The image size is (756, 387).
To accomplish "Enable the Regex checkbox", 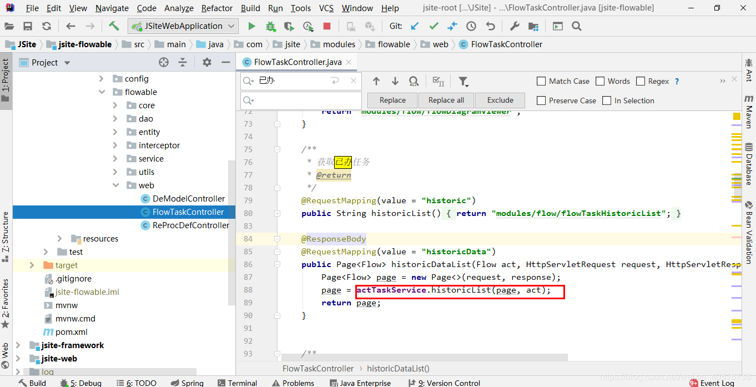I will pyautogui.click(x=640, y=81).
